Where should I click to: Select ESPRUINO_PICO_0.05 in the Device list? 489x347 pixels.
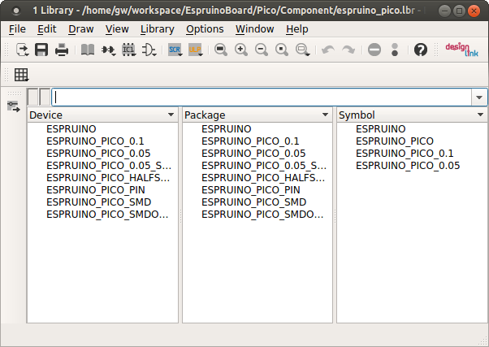click(x=98, y=154)
